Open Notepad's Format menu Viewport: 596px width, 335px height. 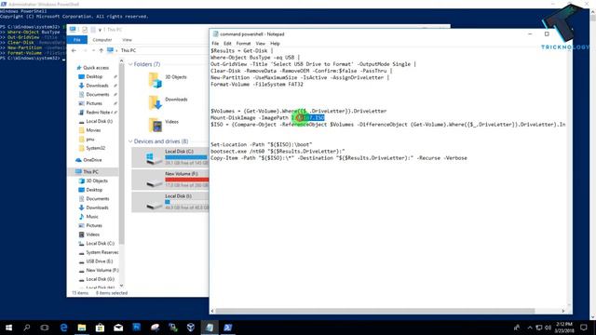tap(243, 44)
